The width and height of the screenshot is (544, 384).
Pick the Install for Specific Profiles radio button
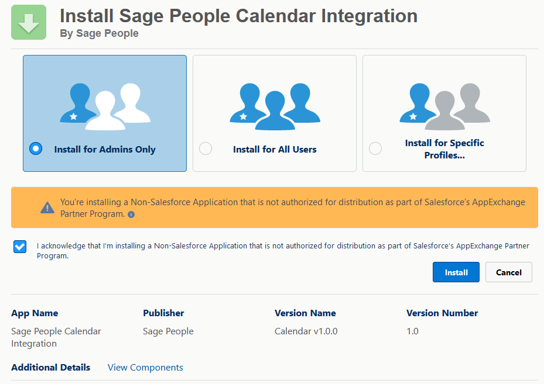375,148
